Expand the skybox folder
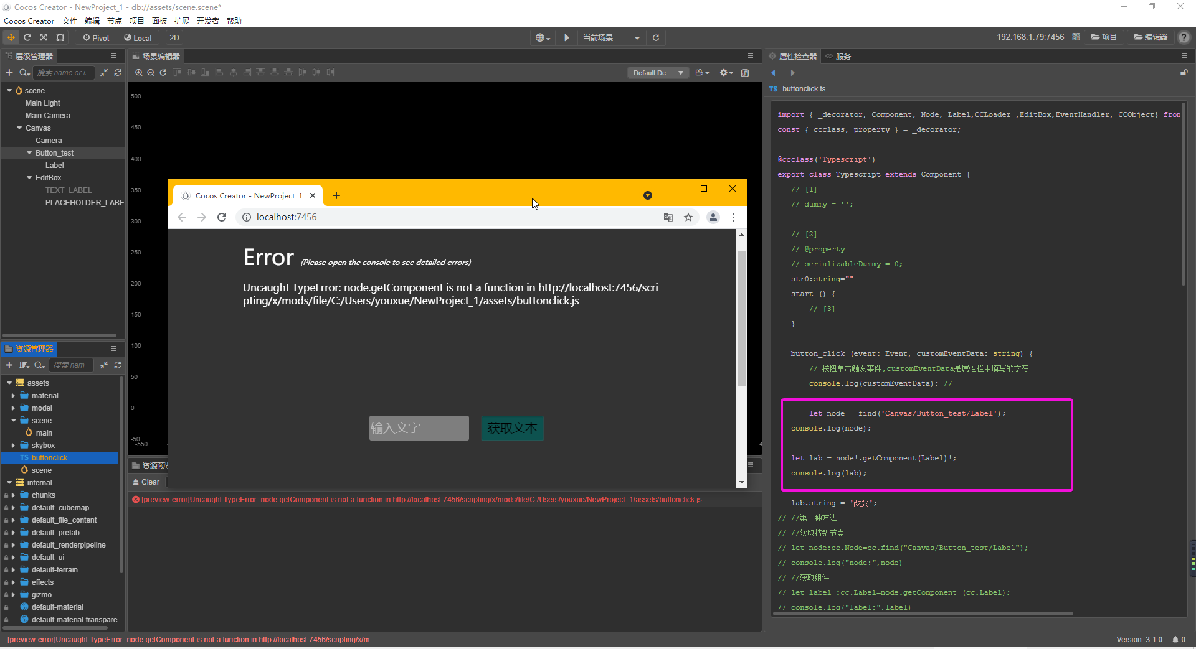1196x649 pixels. [x=13, y=446]
